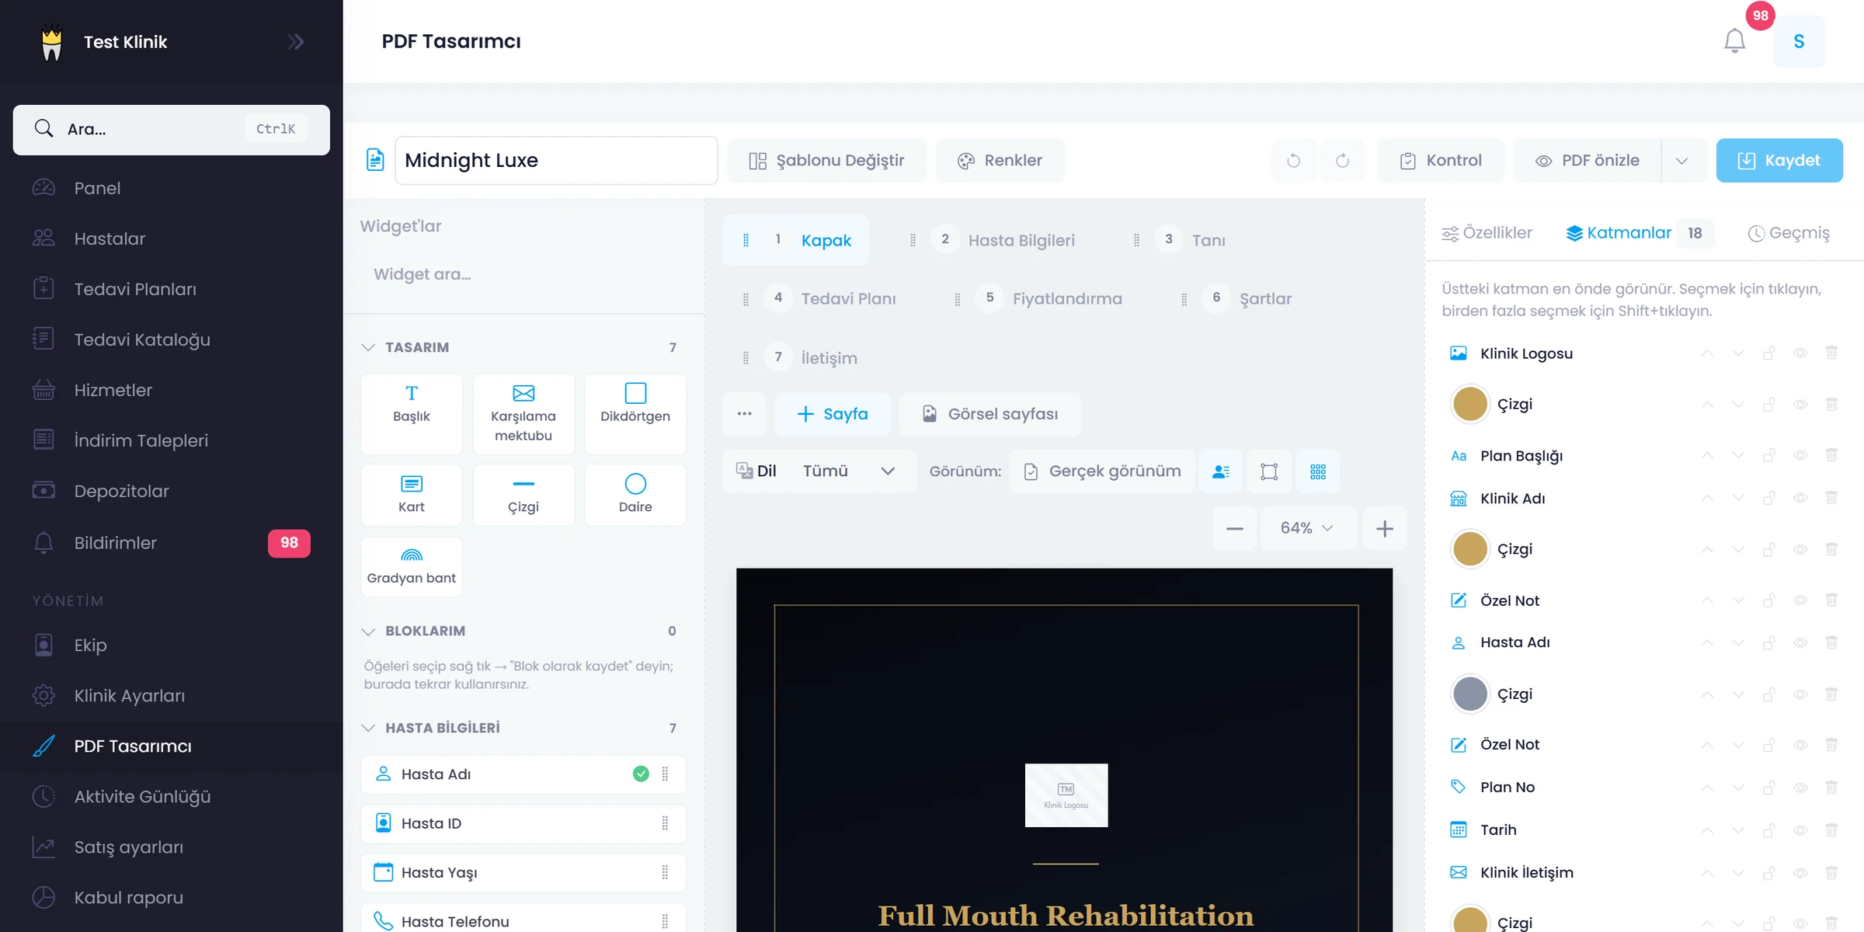1864x932 pixels.
Task: Zoom out with the minus button
Action: (x=1235, y=529)
